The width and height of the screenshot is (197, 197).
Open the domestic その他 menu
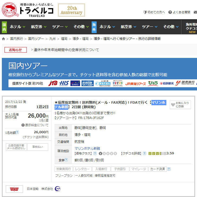click(81, 27)
